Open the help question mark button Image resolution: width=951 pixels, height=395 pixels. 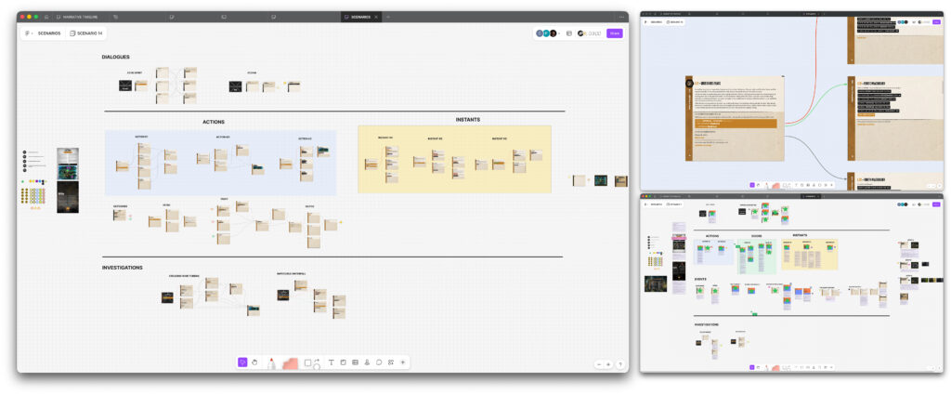tap(620, 364)
